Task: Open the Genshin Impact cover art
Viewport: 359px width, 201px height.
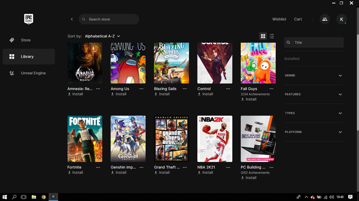Action: coord(128,139)
